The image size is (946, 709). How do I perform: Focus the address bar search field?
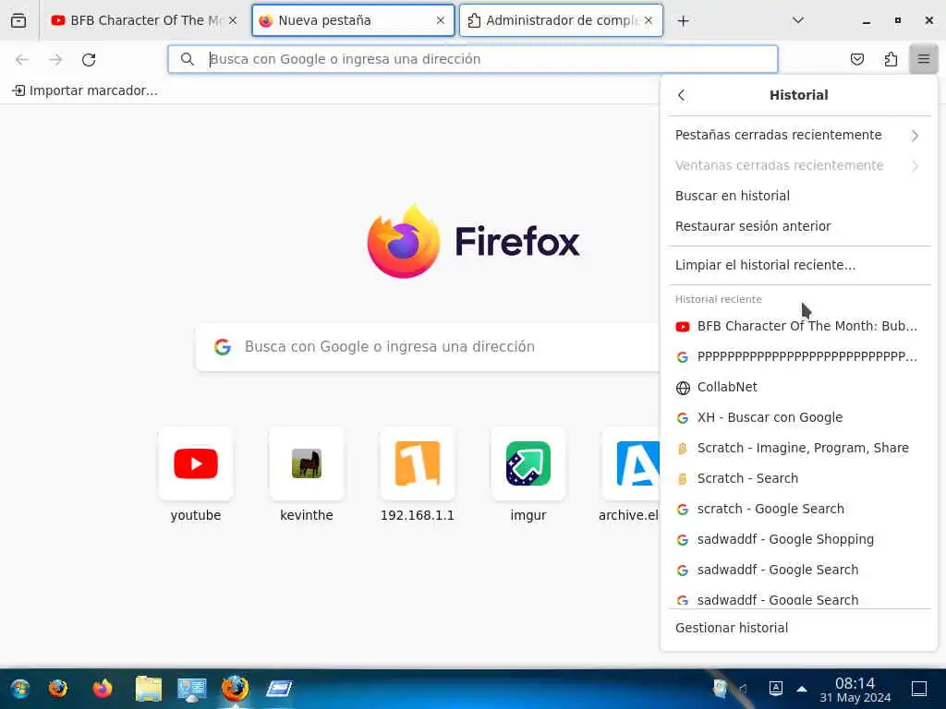pyautogui.click(x=473, y=59)
